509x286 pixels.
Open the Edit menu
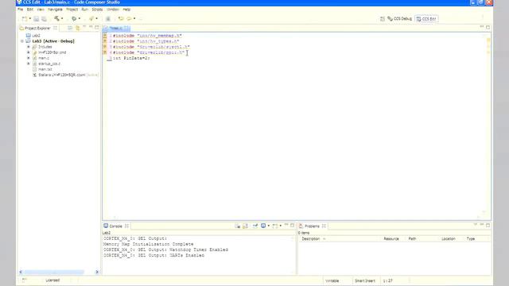point(30,10)
